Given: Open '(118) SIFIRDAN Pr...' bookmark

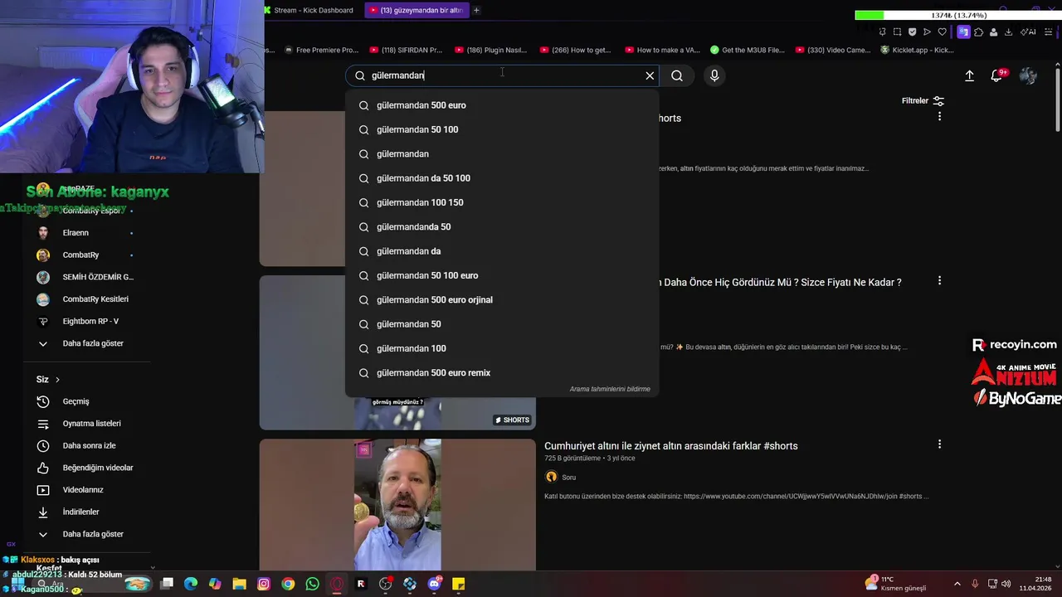Looking at the screenshot, I should 406,50.
